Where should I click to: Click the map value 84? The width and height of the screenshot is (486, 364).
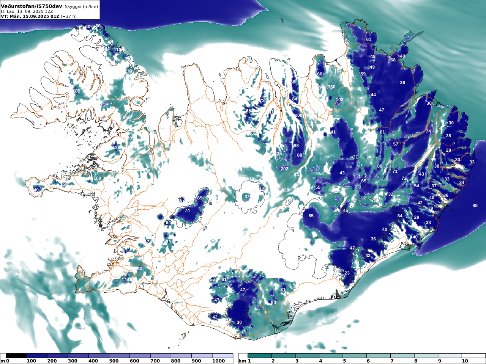click(x=295, y=99)
